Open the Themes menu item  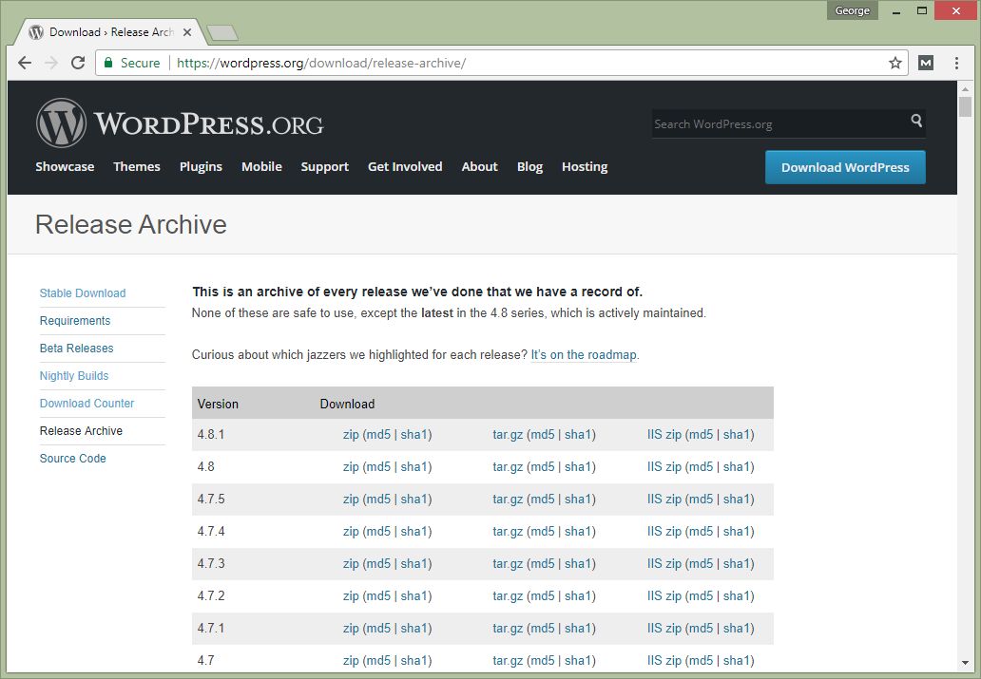click(x=136, y=166)
